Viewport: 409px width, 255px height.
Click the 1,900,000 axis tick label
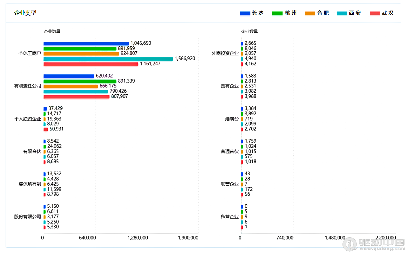(x=188, y=238)
